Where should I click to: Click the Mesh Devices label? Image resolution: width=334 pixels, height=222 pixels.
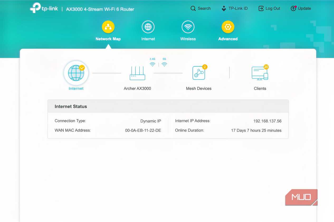coord(199,89)
